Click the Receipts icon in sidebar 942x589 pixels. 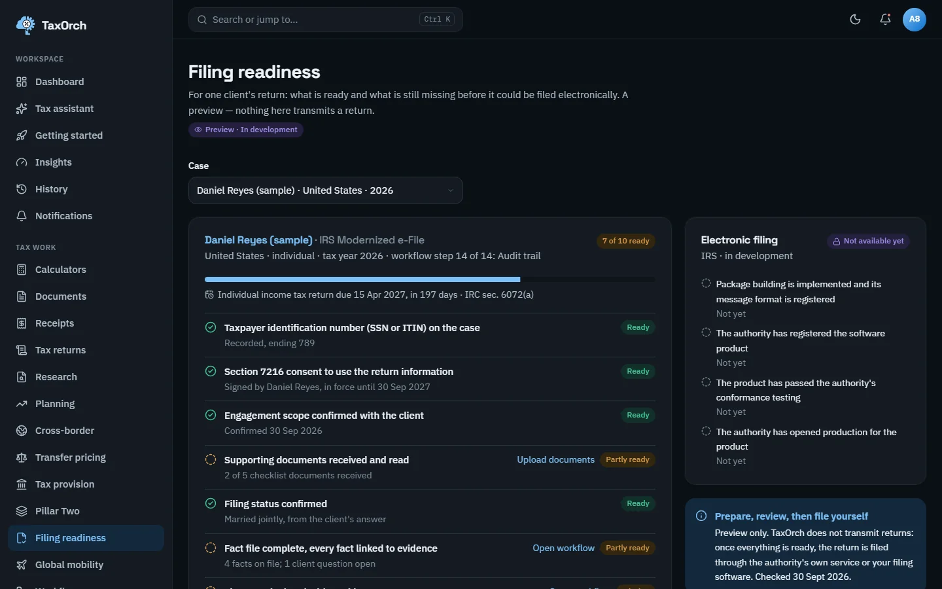pyautogui.click(x=22, y=323)
